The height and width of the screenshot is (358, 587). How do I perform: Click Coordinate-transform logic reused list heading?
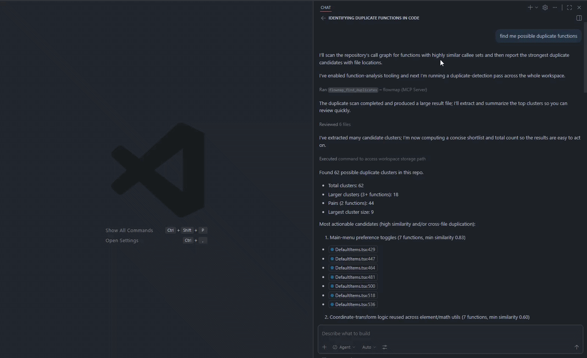point(430,317)
